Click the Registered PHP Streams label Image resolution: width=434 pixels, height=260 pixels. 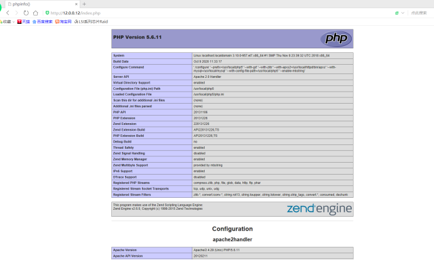pos(131,183)
